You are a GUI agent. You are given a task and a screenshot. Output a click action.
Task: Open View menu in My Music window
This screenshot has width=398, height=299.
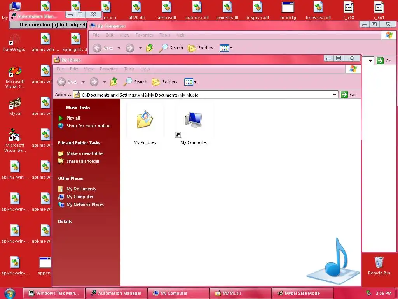coord(89,69)
